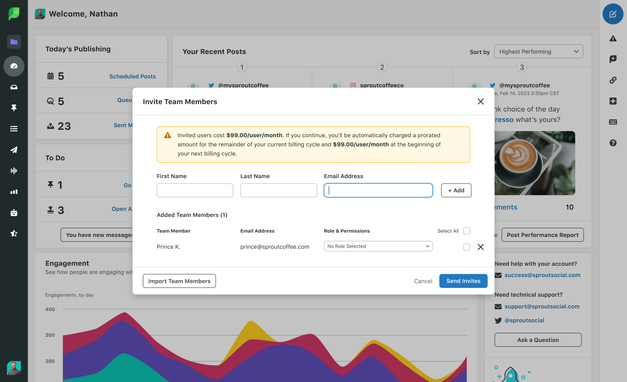Click the Today's Publishing Scheduled Posts link
The height and width of the screenshot is (382, 627).
pyautogui.click(x=133, y=76)
